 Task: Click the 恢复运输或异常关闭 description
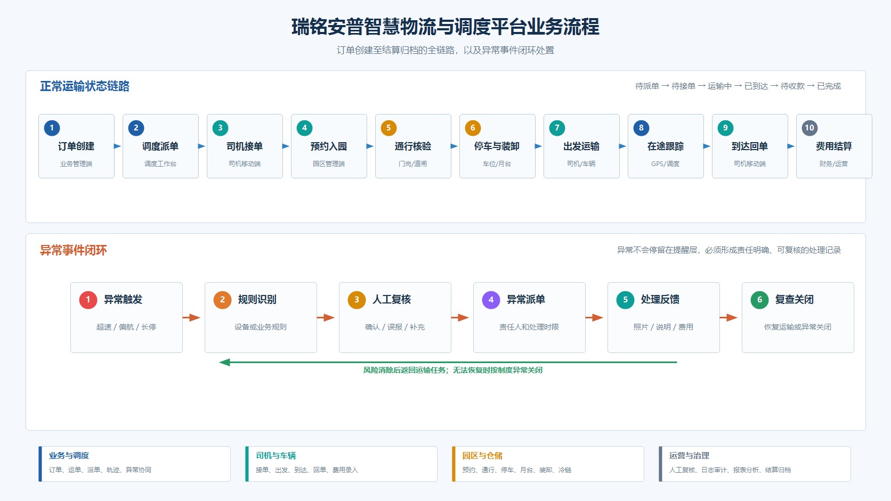tap(798, 327)
